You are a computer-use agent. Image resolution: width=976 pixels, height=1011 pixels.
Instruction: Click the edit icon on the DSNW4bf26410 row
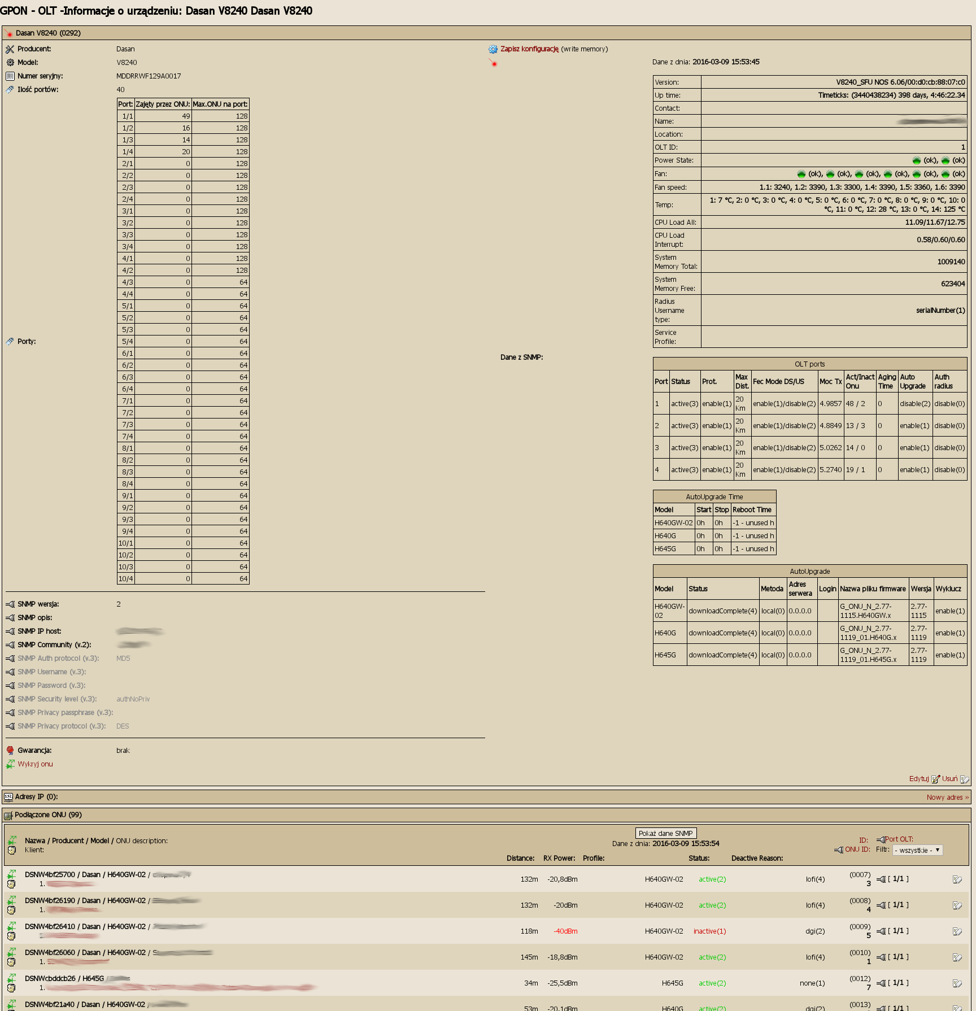point(957,931)
